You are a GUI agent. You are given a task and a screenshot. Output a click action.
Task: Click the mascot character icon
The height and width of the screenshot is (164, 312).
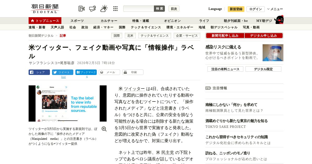(x=279, y=20)
